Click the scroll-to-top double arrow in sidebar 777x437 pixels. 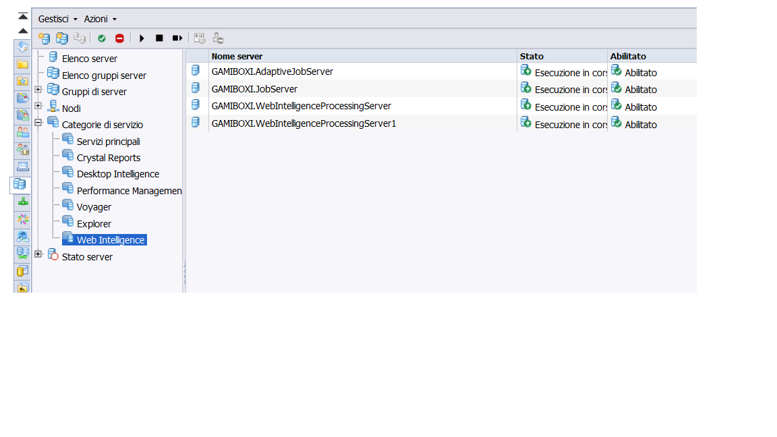pos(23,16)
